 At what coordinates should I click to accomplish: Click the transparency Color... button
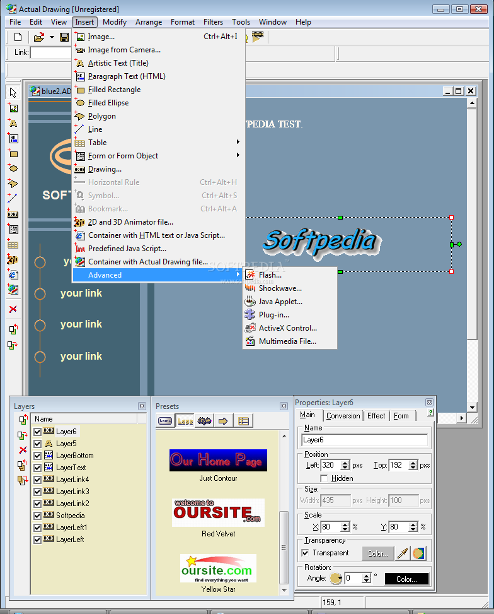[378, 553]
